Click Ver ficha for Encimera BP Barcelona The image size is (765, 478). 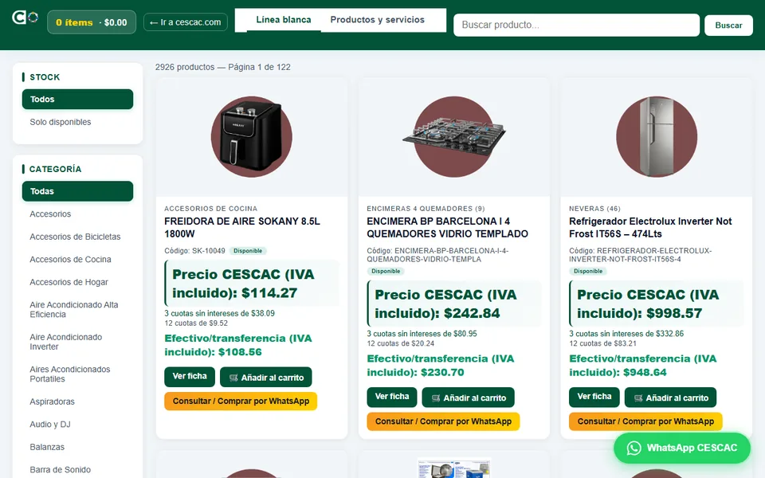click(x=392, y=397)
